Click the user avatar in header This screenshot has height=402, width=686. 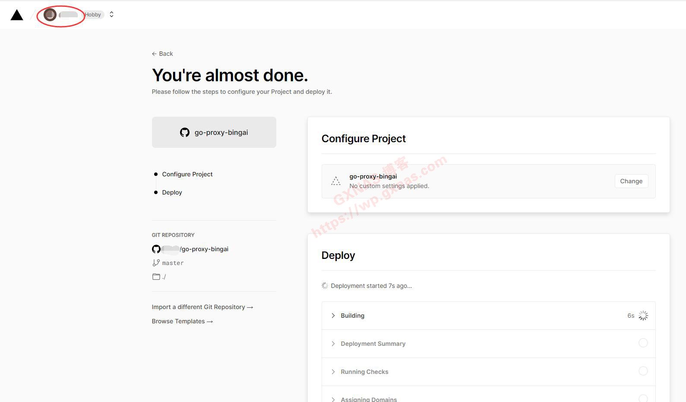[50, 15]
